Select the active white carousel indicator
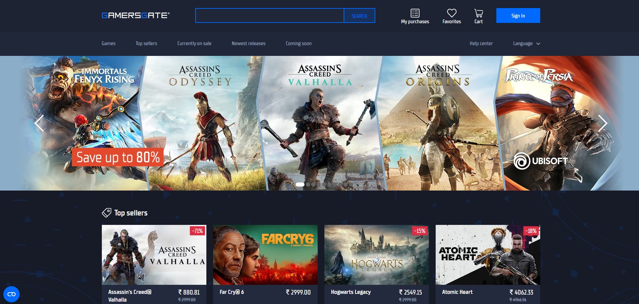This screenshot has height=304, width=639. pyautogui.click(x=300, y=184)
